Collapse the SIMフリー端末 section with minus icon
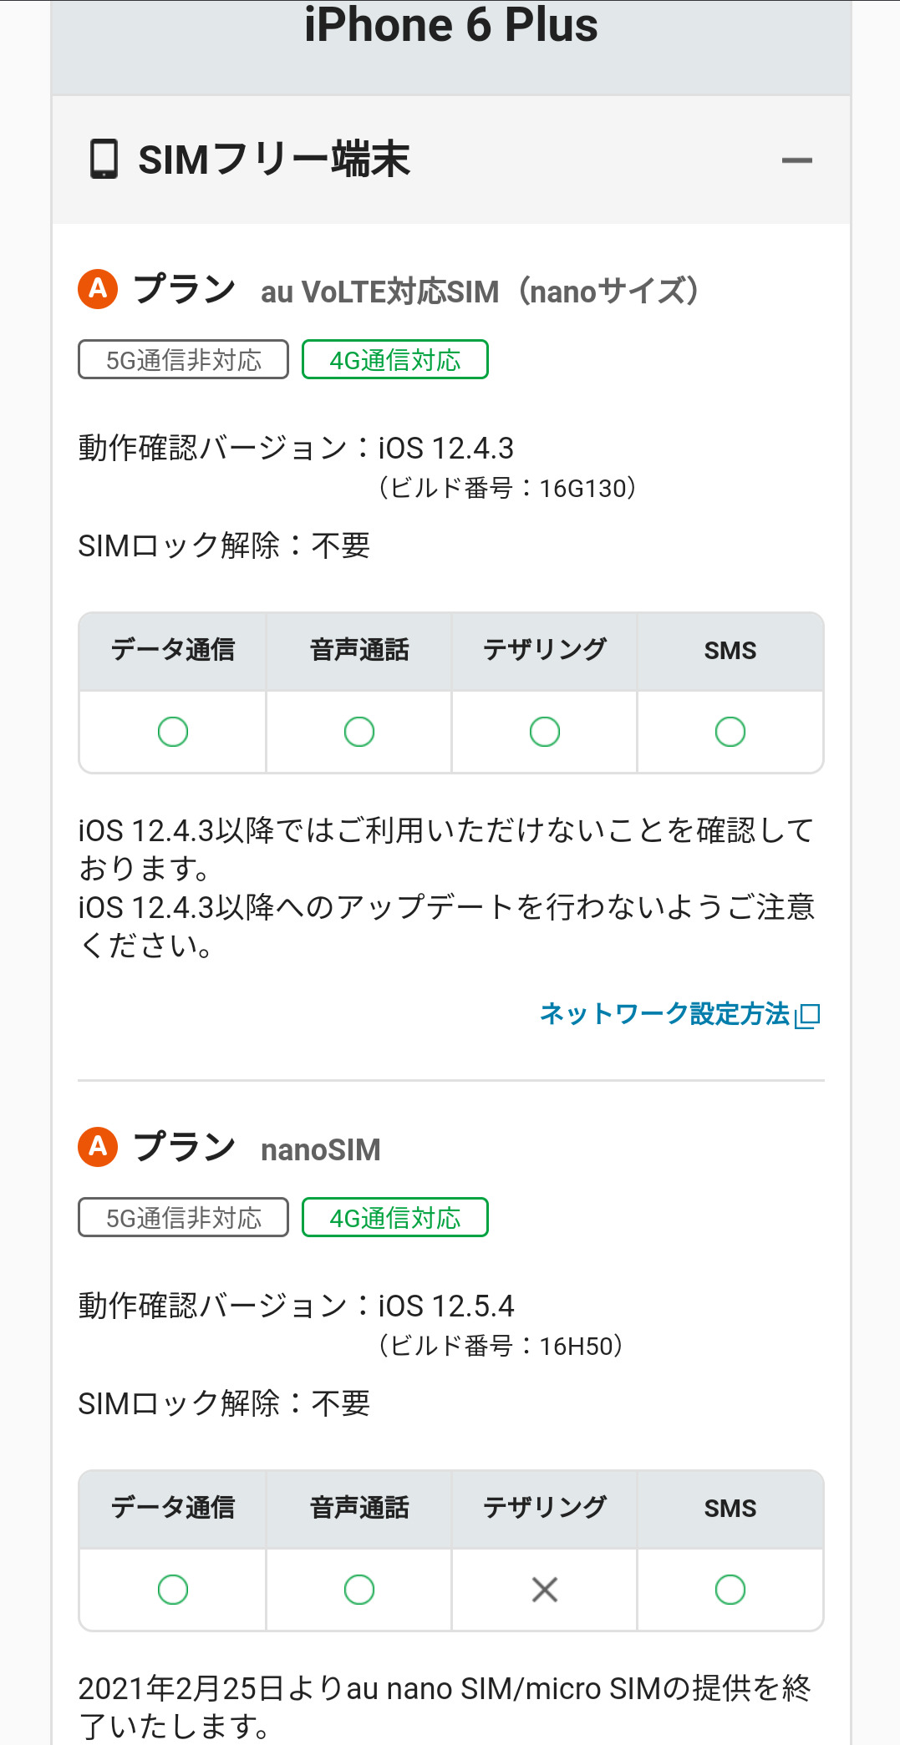The image size is (900, 1745). click(796, 160)
